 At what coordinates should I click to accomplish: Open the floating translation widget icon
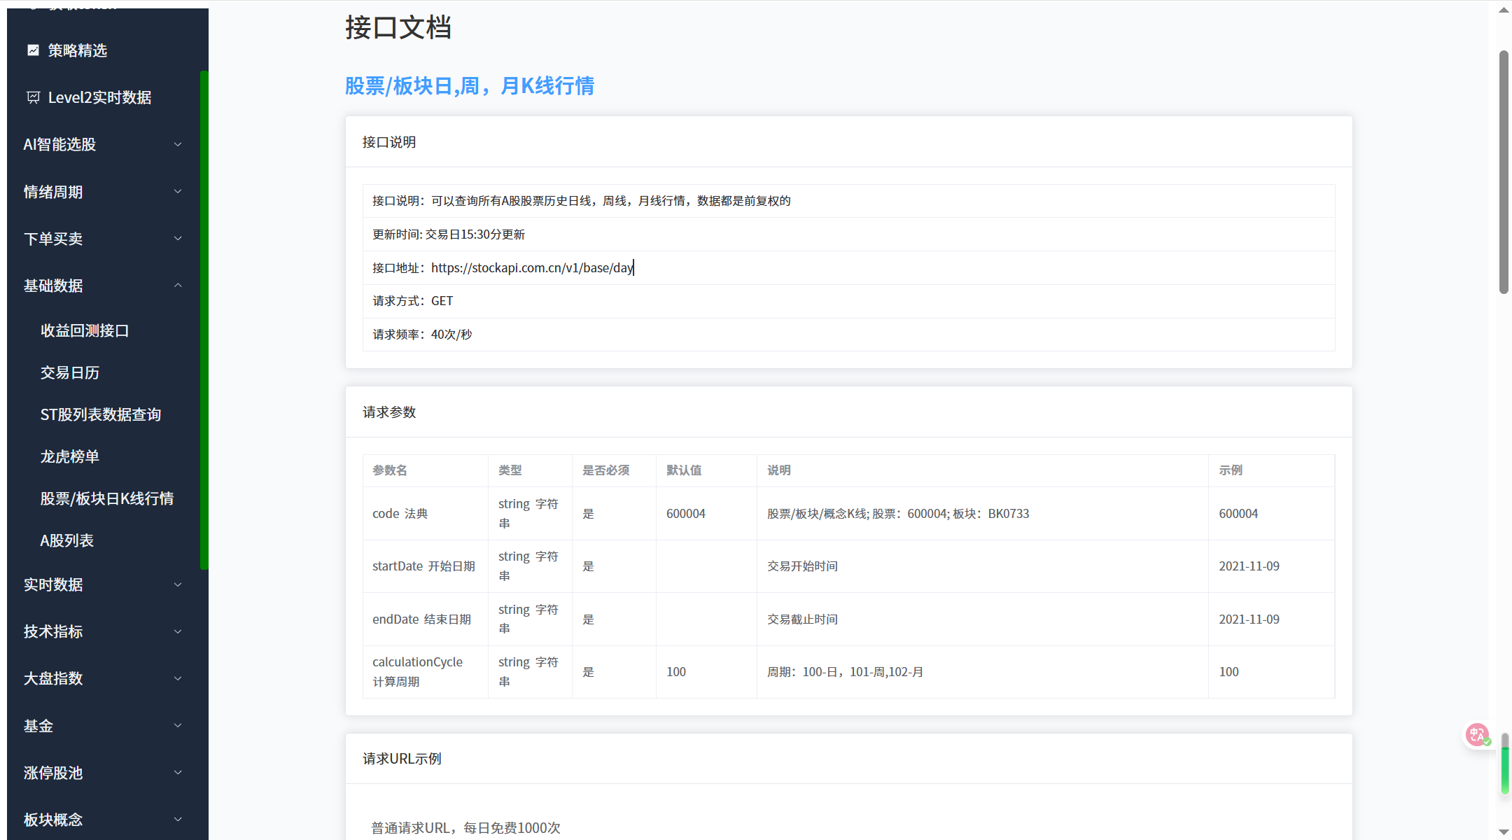(1478, 735)
